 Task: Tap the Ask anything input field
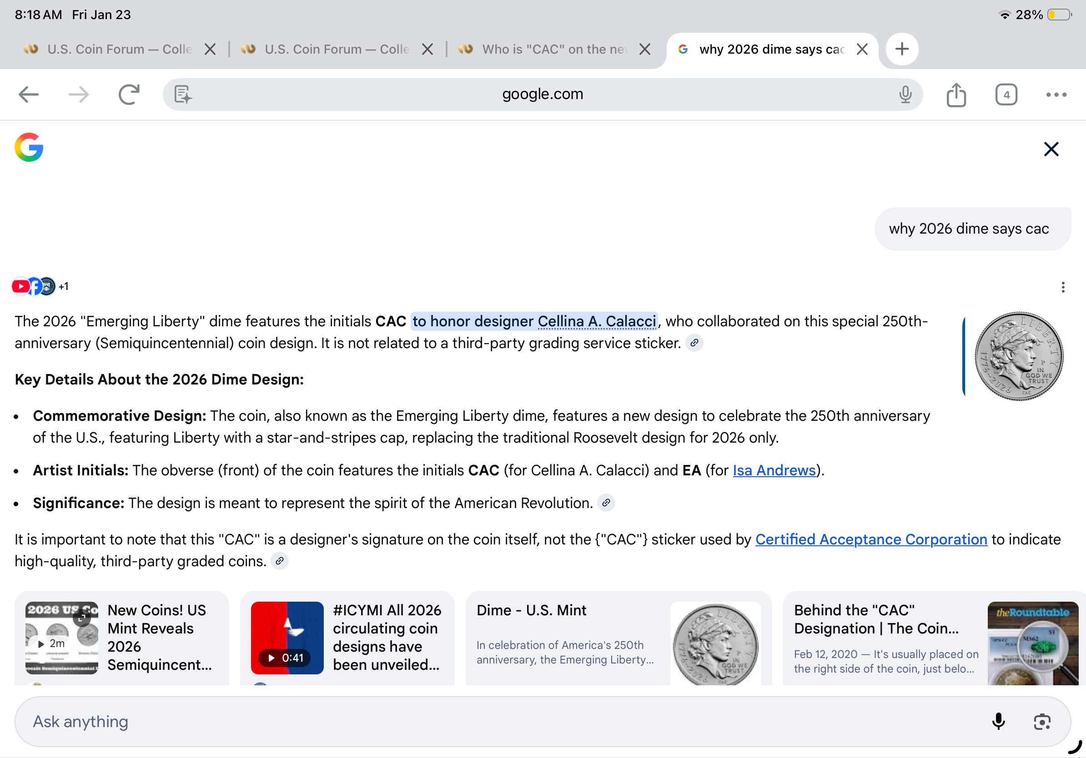(x=473, y=721)
